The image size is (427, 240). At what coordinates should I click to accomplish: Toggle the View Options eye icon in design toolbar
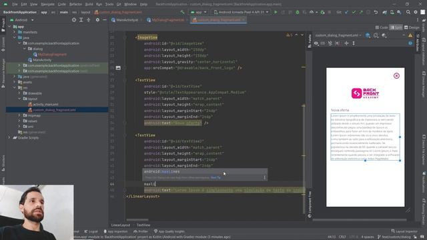point(316,43)
